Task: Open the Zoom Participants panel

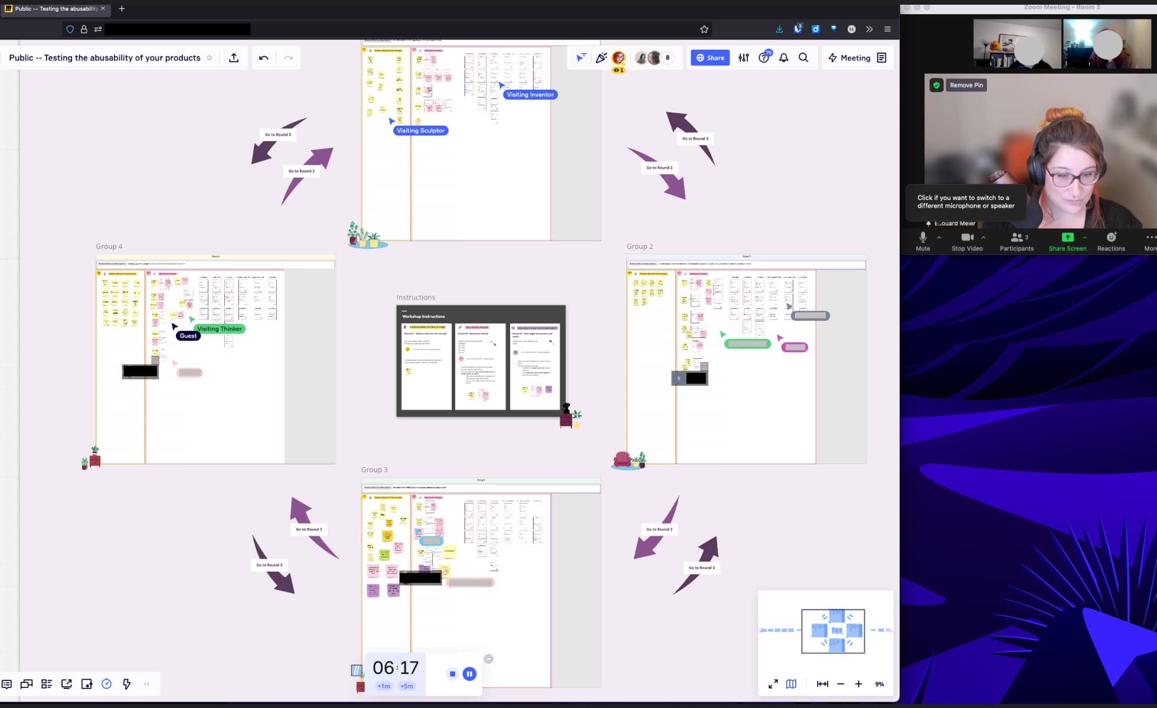Action: (1017, 241)
